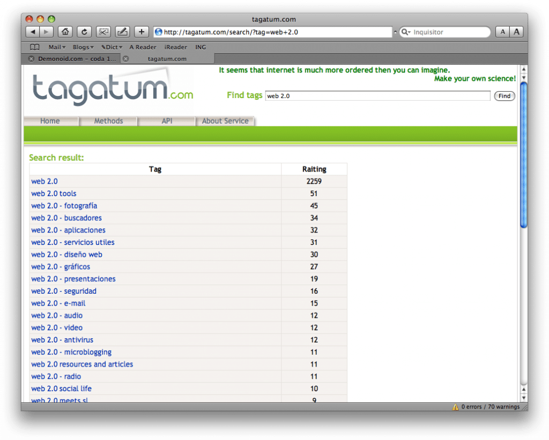Switch to the tagatum.com tab
This screenshot has height=440, width=549.
167,59
